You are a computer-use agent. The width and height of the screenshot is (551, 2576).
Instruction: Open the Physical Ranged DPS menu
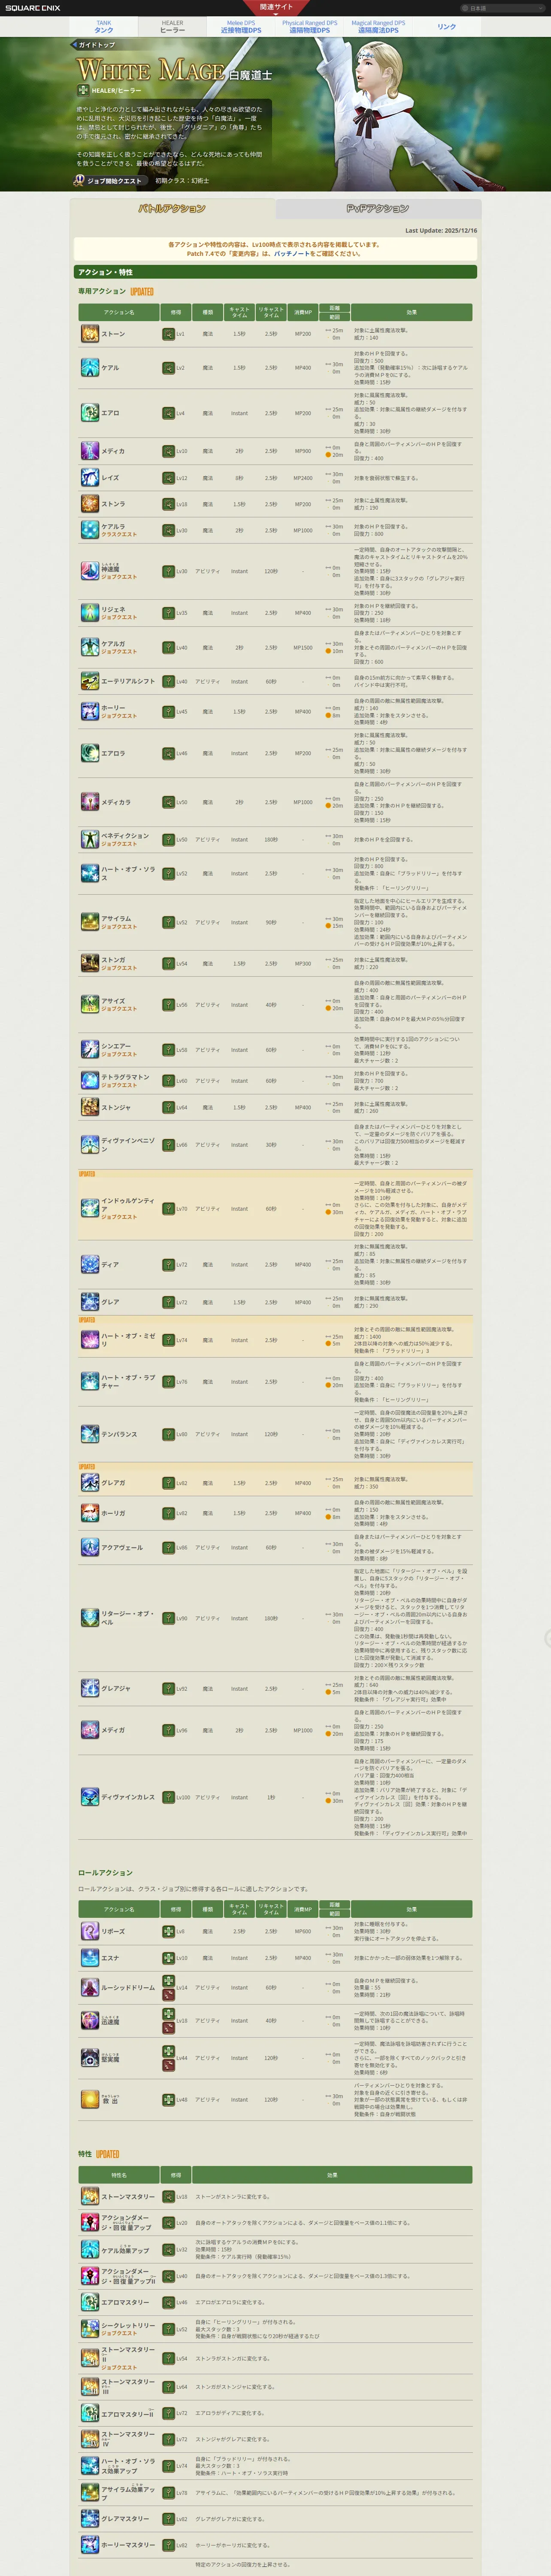(x=310, y=27)
